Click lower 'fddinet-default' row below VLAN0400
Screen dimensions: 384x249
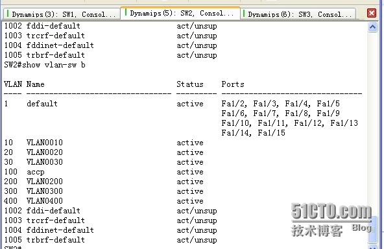110,230
